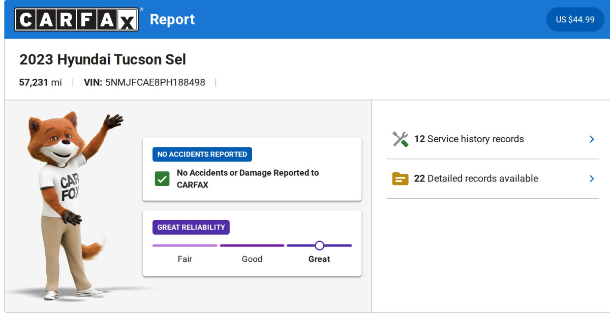Click the CARFAX logo in the header
The height and width of the screenshot is (313, 610).
pos(76,19)
